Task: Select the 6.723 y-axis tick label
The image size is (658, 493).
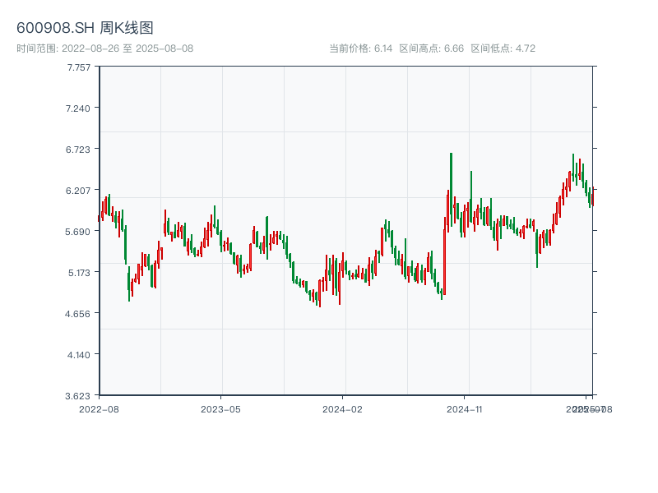Action: click(x=79, y=149)
